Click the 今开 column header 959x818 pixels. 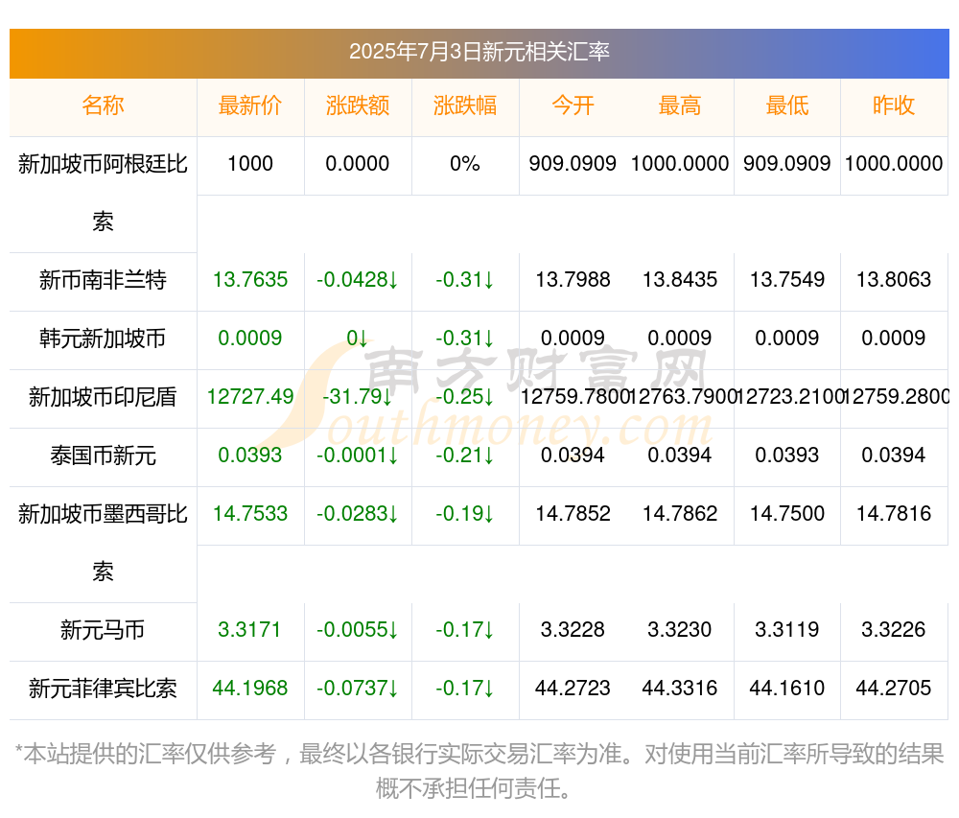(573, 105)
